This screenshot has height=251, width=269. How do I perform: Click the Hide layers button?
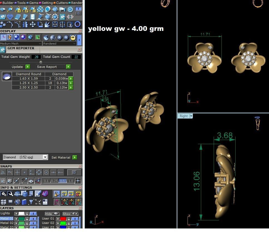pos(52,214)
